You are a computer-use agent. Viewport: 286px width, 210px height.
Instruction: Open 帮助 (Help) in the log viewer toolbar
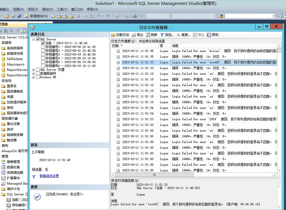[209, 35]
